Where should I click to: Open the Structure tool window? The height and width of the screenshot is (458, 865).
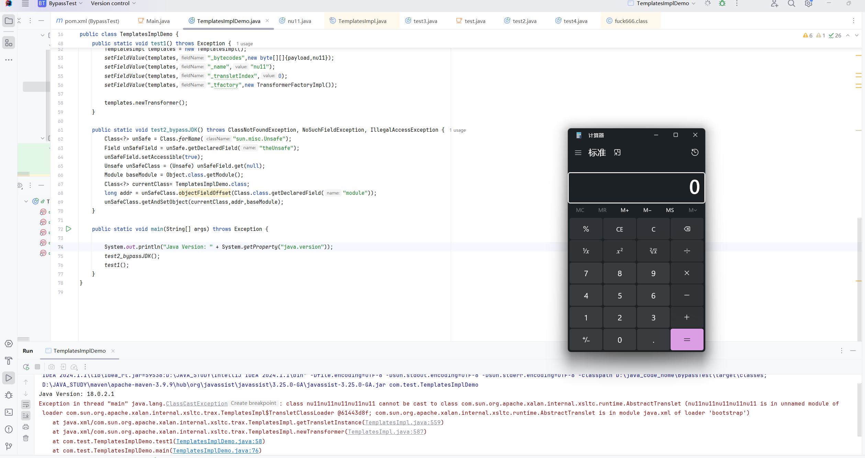click(x=9, y=43)
